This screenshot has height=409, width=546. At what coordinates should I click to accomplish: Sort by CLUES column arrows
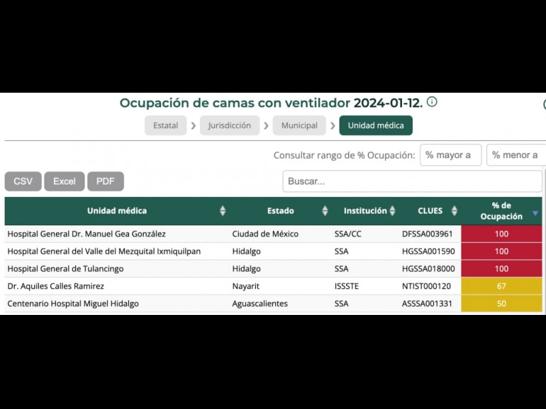[455, 211]
